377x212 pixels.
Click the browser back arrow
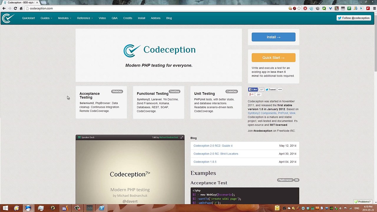coord(4,9)
